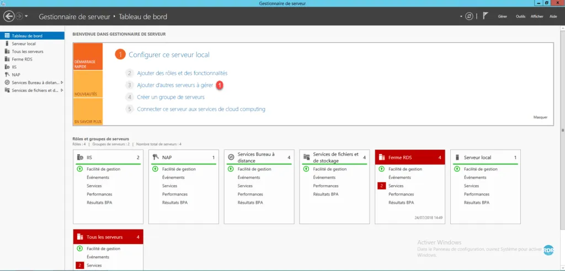This screenshot has width=565, height=271.
Task: Expand Services Bureau à distance sidebar arrow
Action: point(62,83)
